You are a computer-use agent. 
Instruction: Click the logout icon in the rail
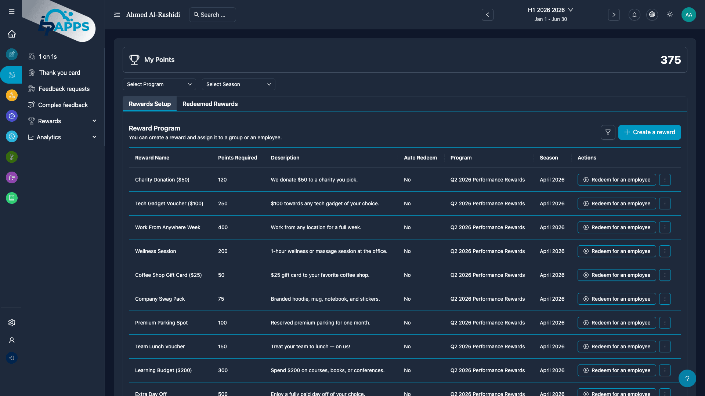click(x=12, y=358)
